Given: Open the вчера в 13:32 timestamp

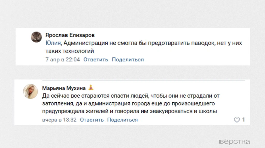Looking at the screenshot, I should pyautogui.click(x=59, y=120).
